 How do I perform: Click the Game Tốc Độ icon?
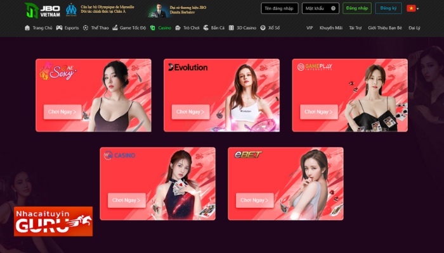(115, 27)
